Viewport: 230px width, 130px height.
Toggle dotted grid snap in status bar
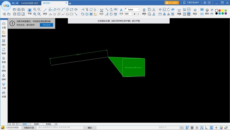[197, 128]
